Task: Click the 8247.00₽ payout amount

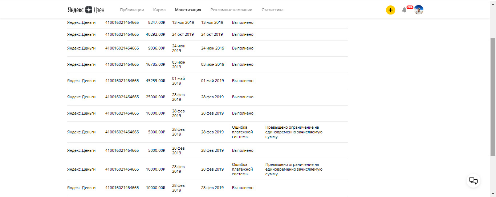Action: coord(156,22)
